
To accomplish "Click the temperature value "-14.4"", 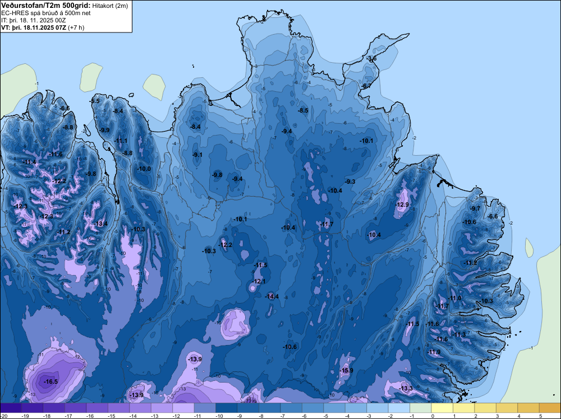I will point(272,296).
